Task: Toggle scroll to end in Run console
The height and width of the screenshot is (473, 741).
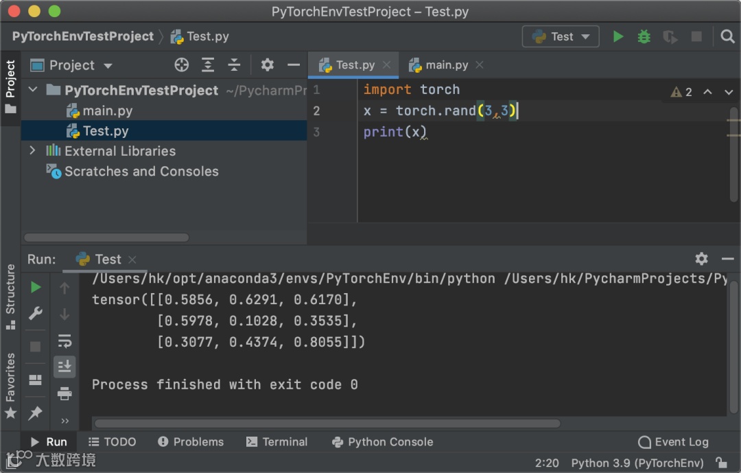Action: (x=64, y=367)
